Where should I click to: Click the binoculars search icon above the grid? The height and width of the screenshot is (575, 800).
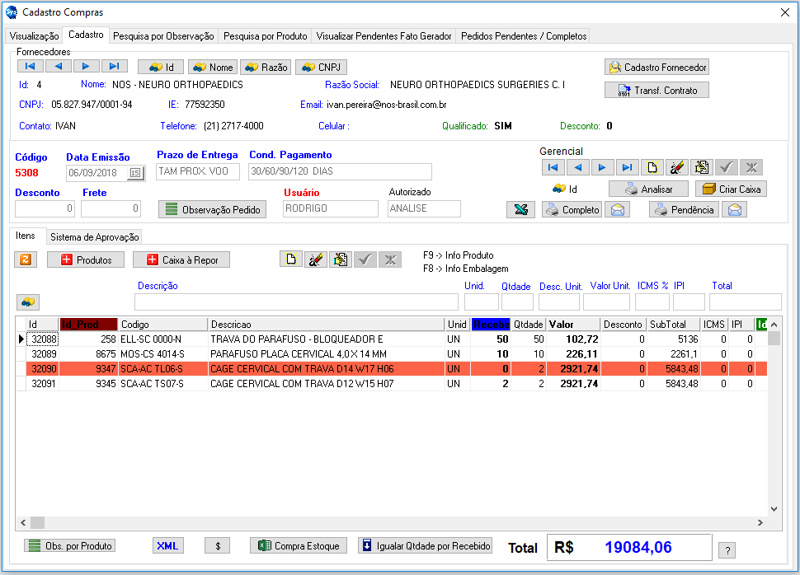coord(28,302)
